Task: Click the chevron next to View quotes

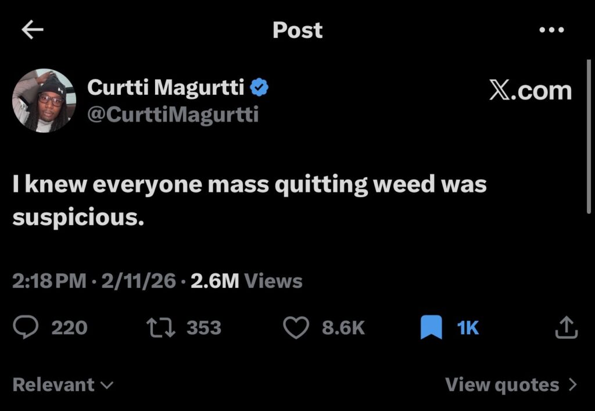Action: pos(573,385)
